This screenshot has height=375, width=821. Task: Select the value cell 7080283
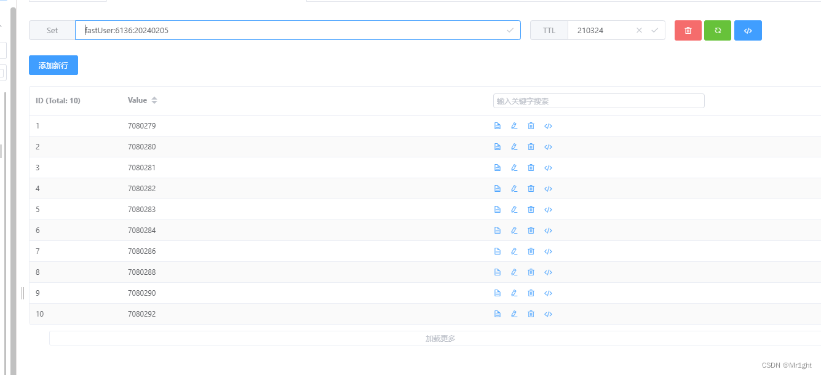tap(142, 210)
